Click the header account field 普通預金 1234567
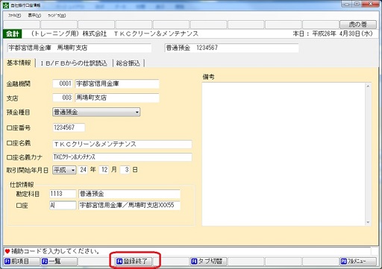 231,48
